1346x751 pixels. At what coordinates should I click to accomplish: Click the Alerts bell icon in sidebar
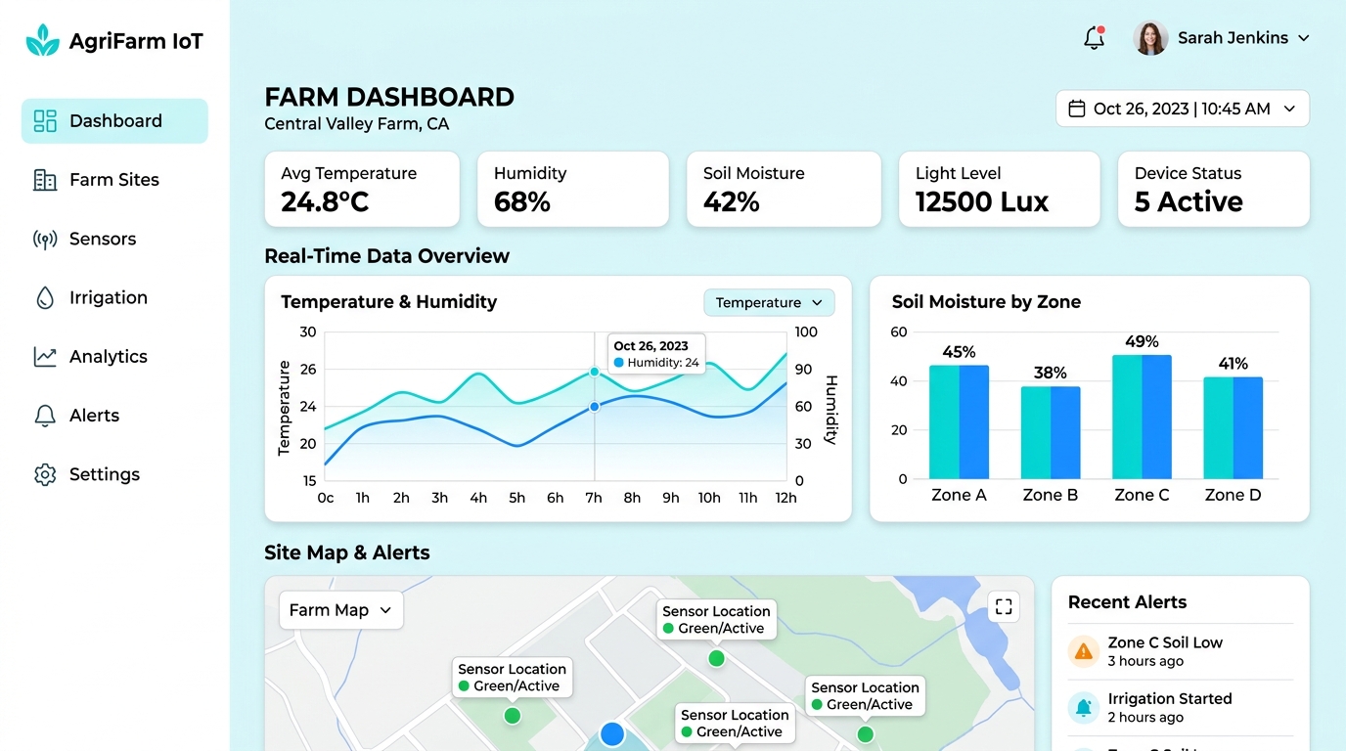coord(45,416)
